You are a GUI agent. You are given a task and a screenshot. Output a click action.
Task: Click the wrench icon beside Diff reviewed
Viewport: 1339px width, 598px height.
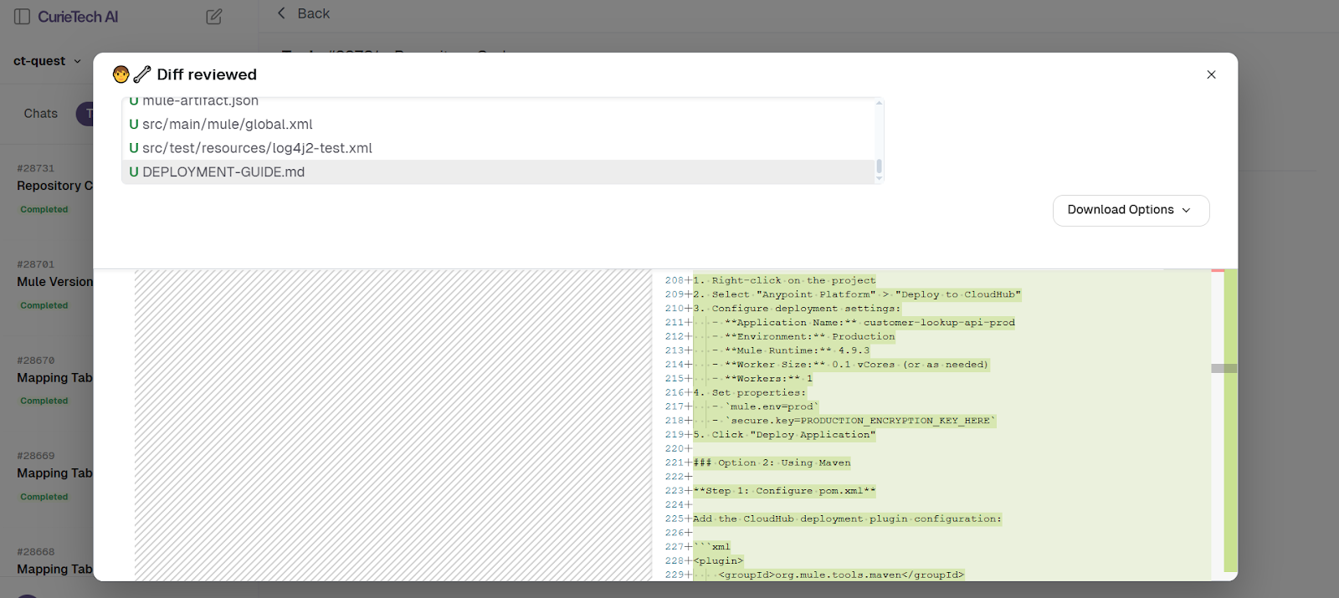click(x=142, y=74)
